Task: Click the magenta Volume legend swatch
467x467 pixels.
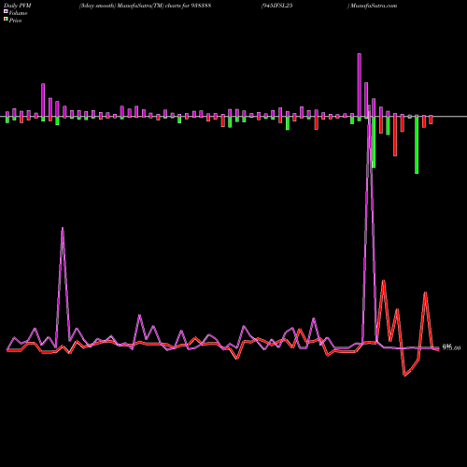Action: click(x=6, y=12)
